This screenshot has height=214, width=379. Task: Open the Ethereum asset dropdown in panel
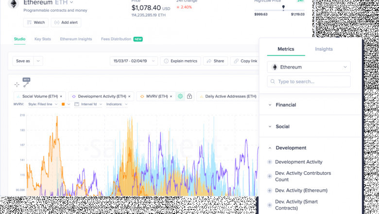[x=309, y=67]
